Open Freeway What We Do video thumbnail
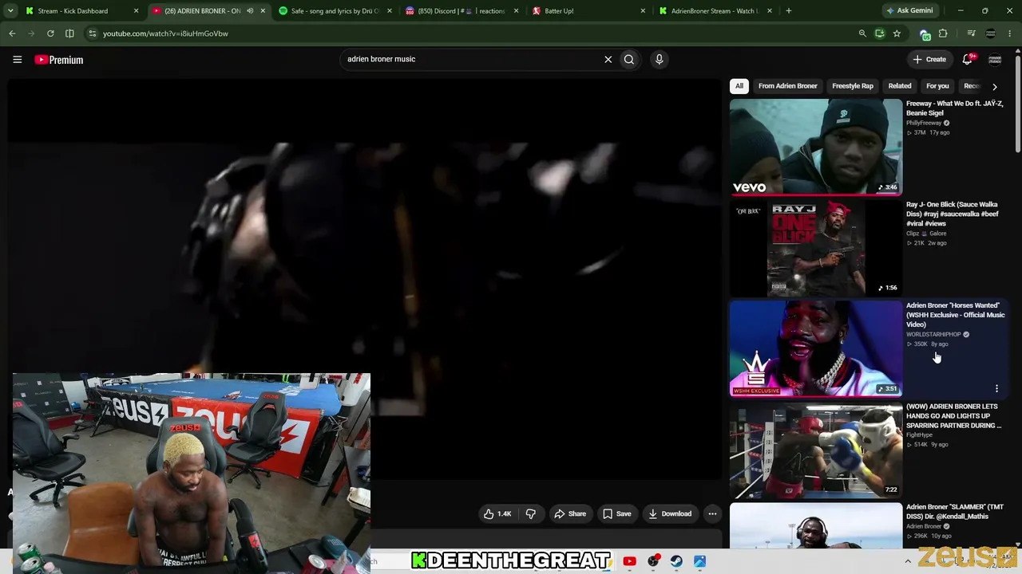Screen dimensions: 1022x574 coord(816,147)
